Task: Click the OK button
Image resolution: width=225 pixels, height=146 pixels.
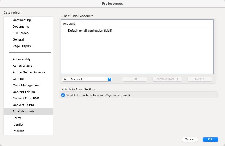Action: tap(210, 139)
